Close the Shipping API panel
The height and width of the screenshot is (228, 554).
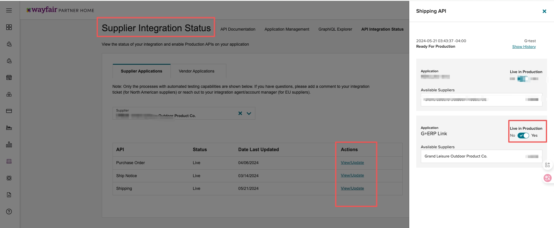coord(544,11)
